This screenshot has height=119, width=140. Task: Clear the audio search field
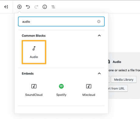click(x=99, y=22)
